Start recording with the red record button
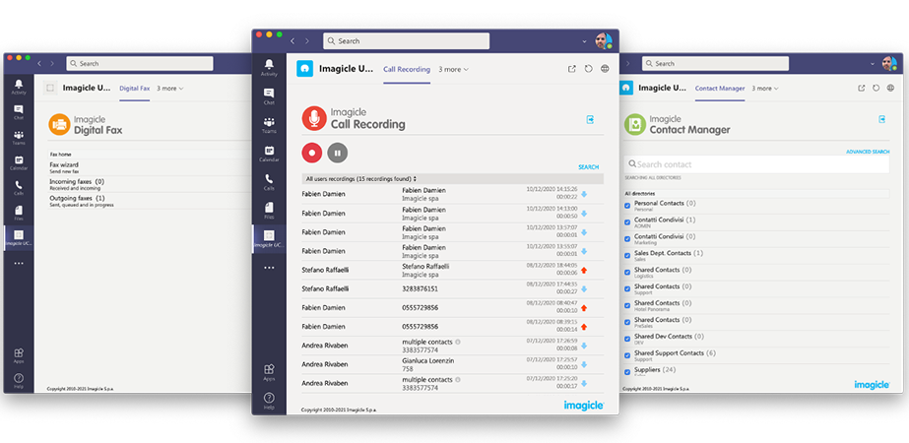This screenshot has width=909, height=443. 312,153
